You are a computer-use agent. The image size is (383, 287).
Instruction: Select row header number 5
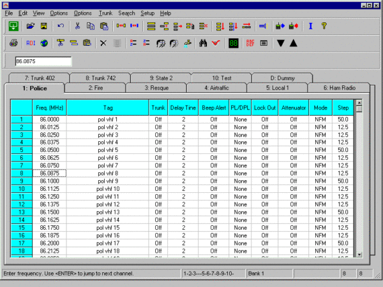(x=22, y=150)
